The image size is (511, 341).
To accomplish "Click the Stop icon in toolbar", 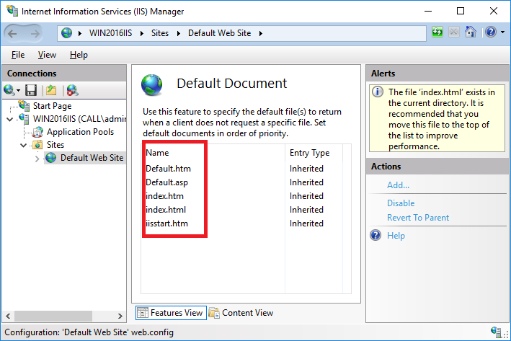I will point(453,32).
